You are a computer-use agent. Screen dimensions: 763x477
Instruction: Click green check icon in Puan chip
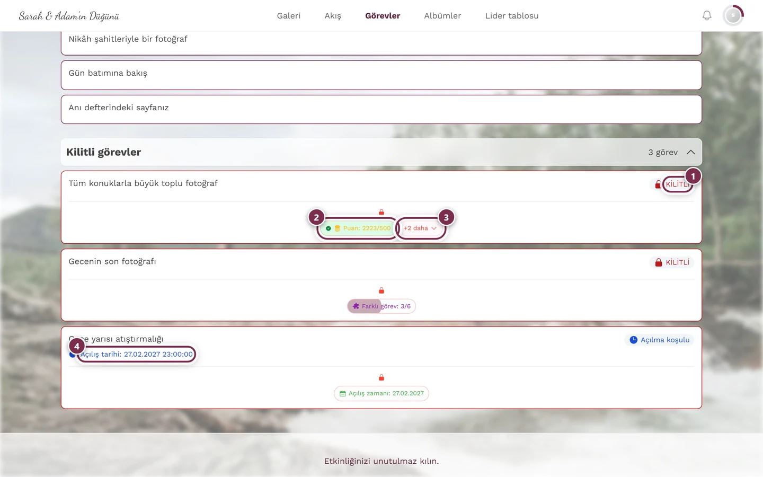point(329,228)
